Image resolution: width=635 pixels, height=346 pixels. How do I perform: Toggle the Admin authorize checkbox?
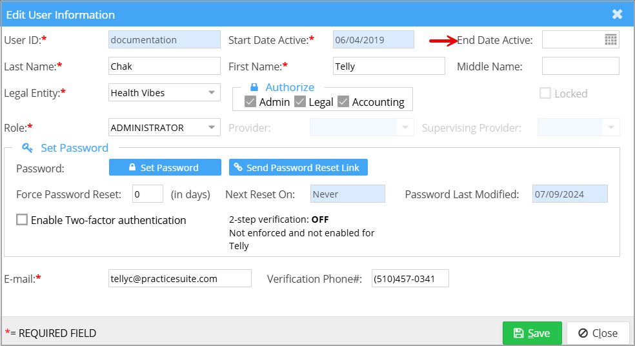click(251, 102)
